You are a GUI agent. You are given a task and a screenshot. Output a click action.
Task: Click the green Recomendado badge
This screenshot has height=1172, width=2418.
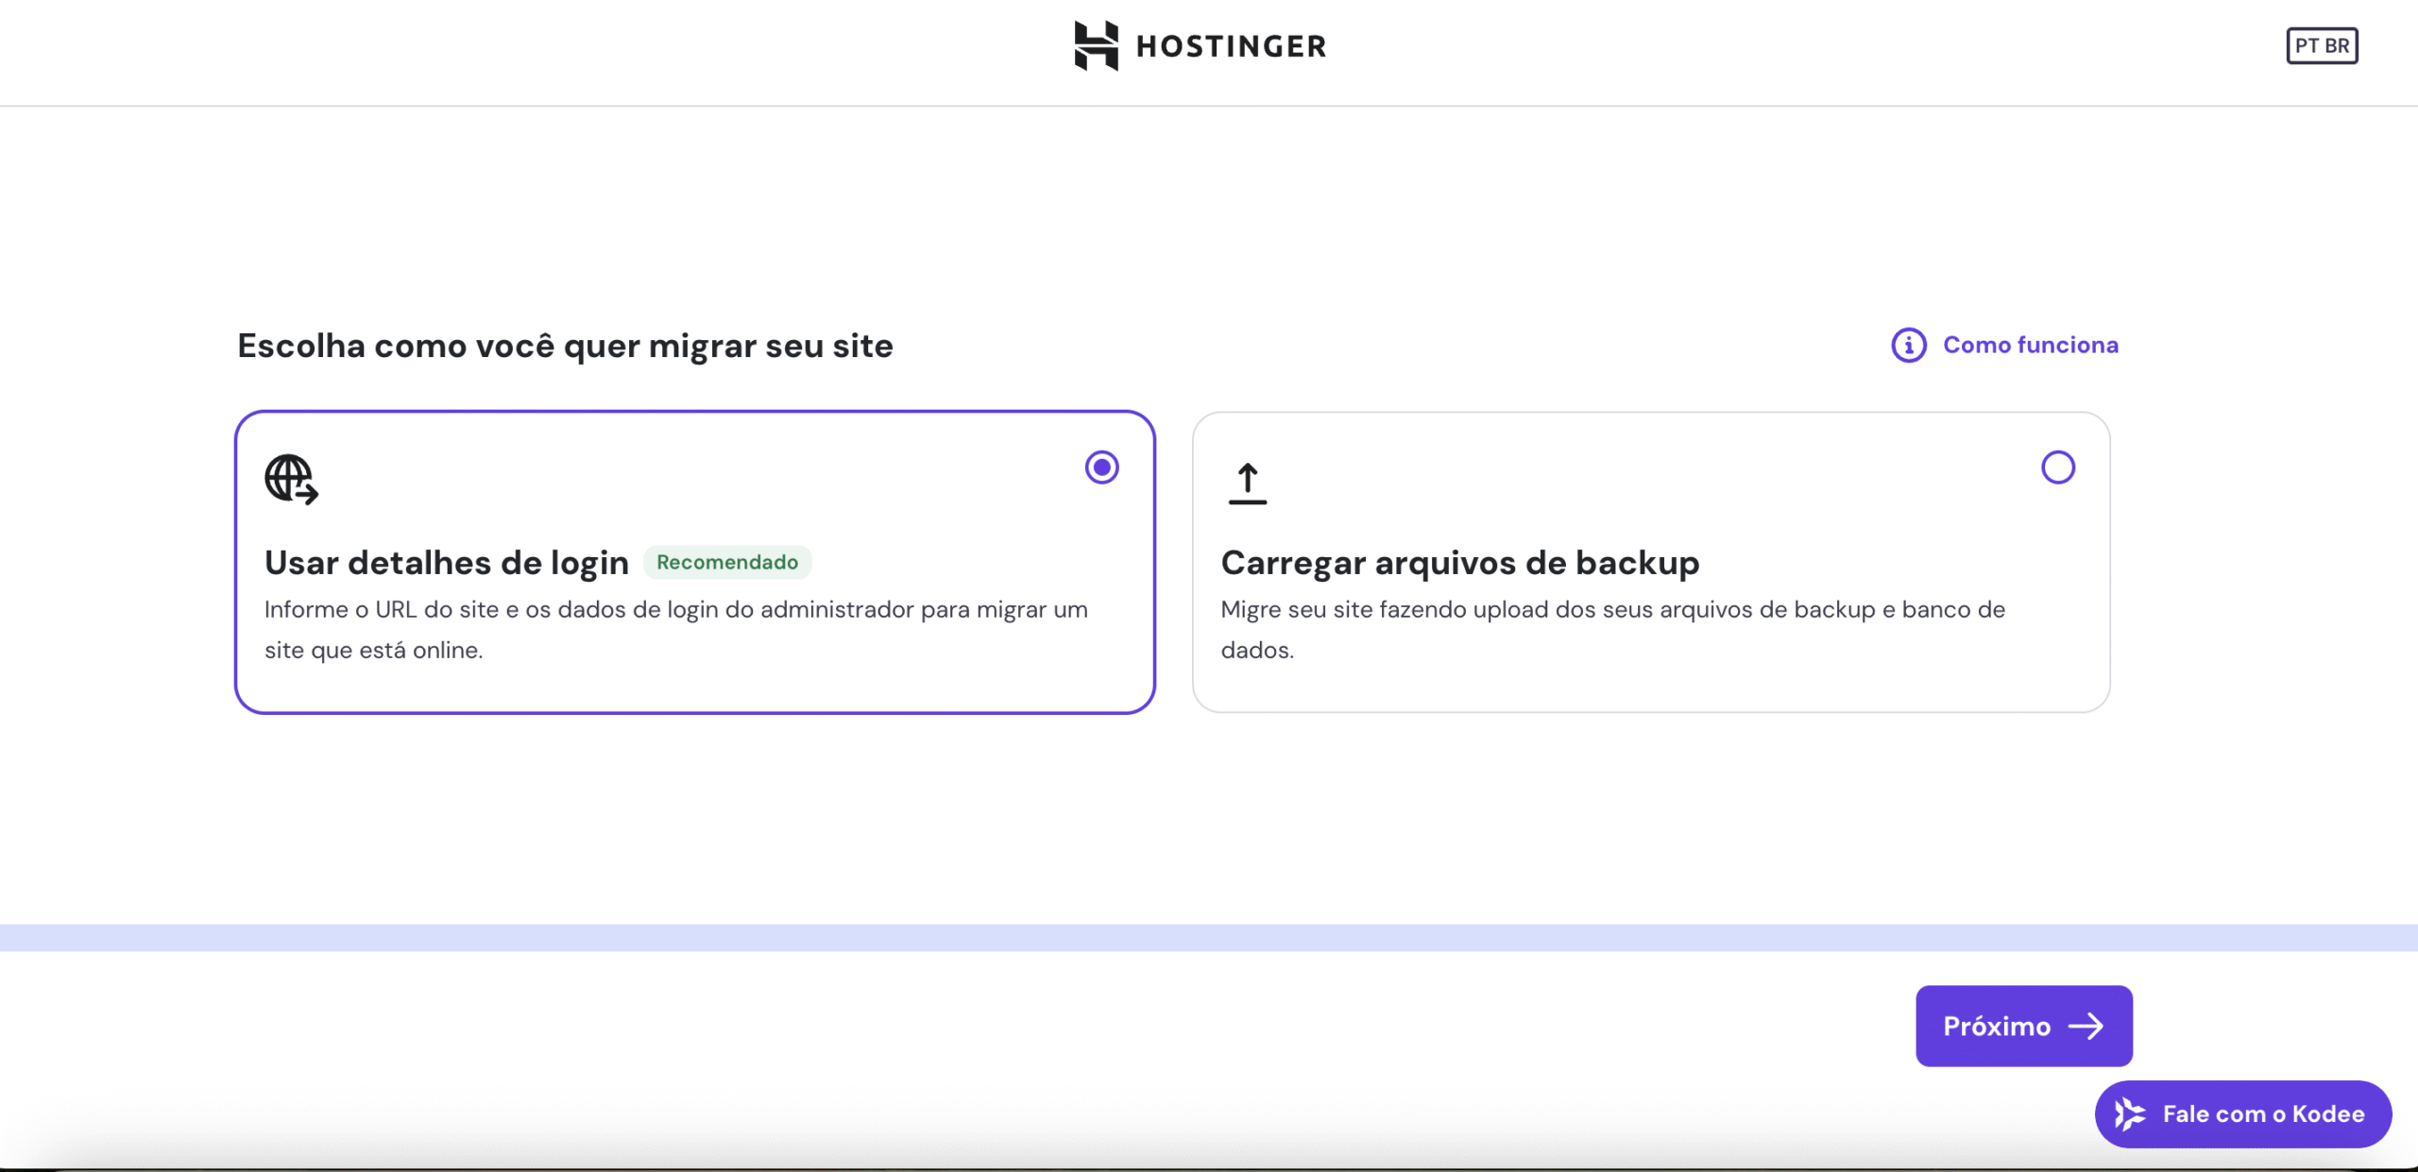[x=726, y=562]
